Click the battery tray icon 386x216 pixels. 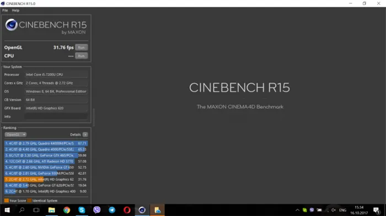pyautogui.click(x=319, y=210)
